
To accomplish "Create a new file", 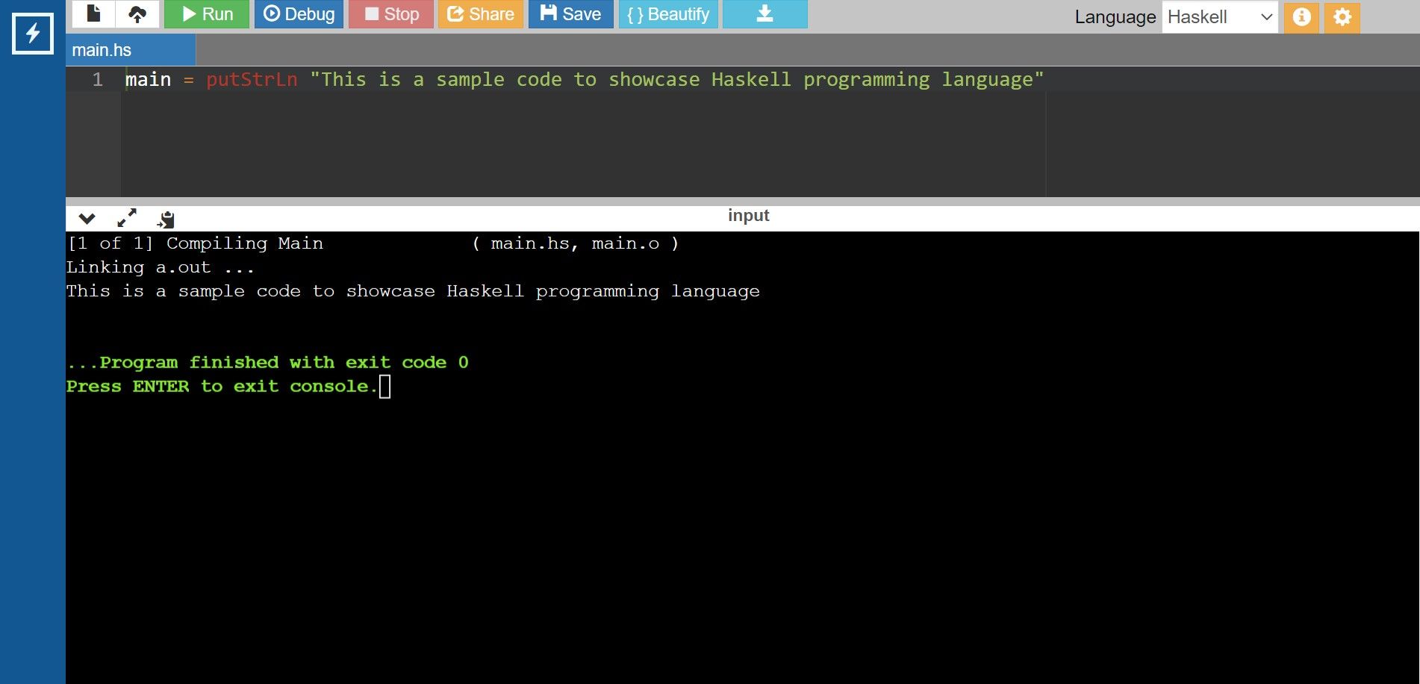I will click(x=93, y=13).
